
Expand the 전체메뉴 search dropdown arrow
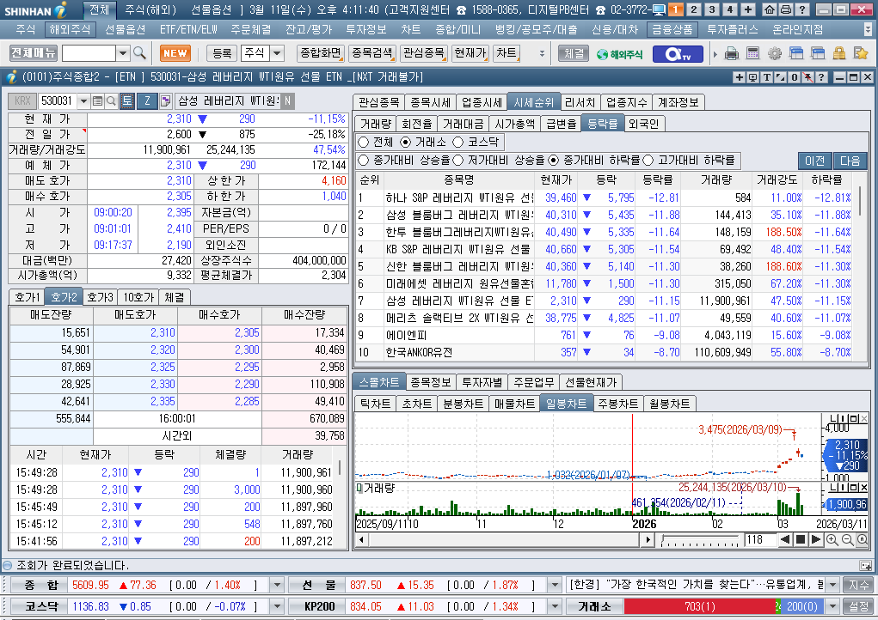click(123, 53)
